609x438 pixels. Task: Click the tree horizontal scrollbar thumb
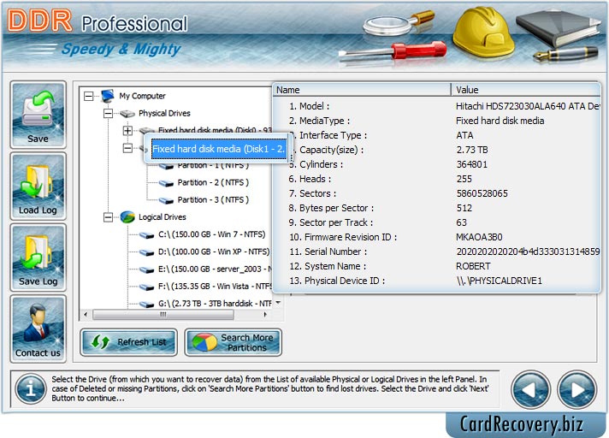(x=163, y=315)
